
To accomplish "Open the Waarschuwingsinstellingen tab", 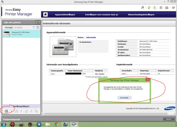I will tap(141, 15).
